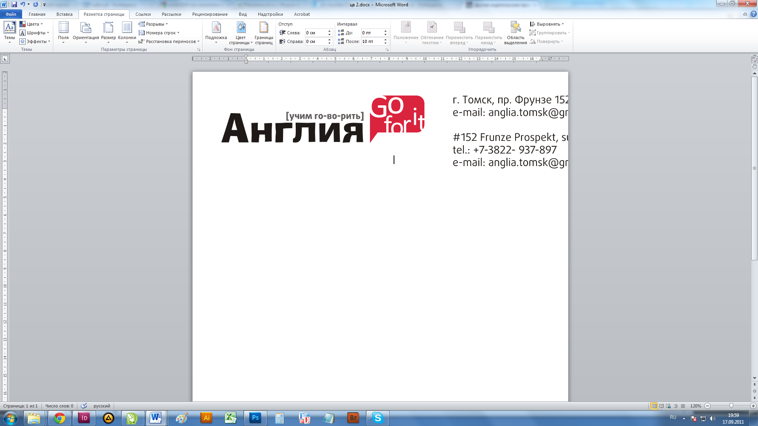Switch to the Главная tab

[37, 14]
